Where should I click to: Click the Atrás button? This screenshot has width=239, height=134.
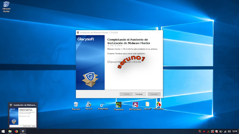[x=126, y=94]
